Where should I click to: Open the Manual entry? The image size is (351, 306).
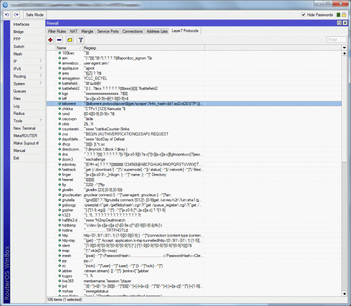(x=19, y=150)
